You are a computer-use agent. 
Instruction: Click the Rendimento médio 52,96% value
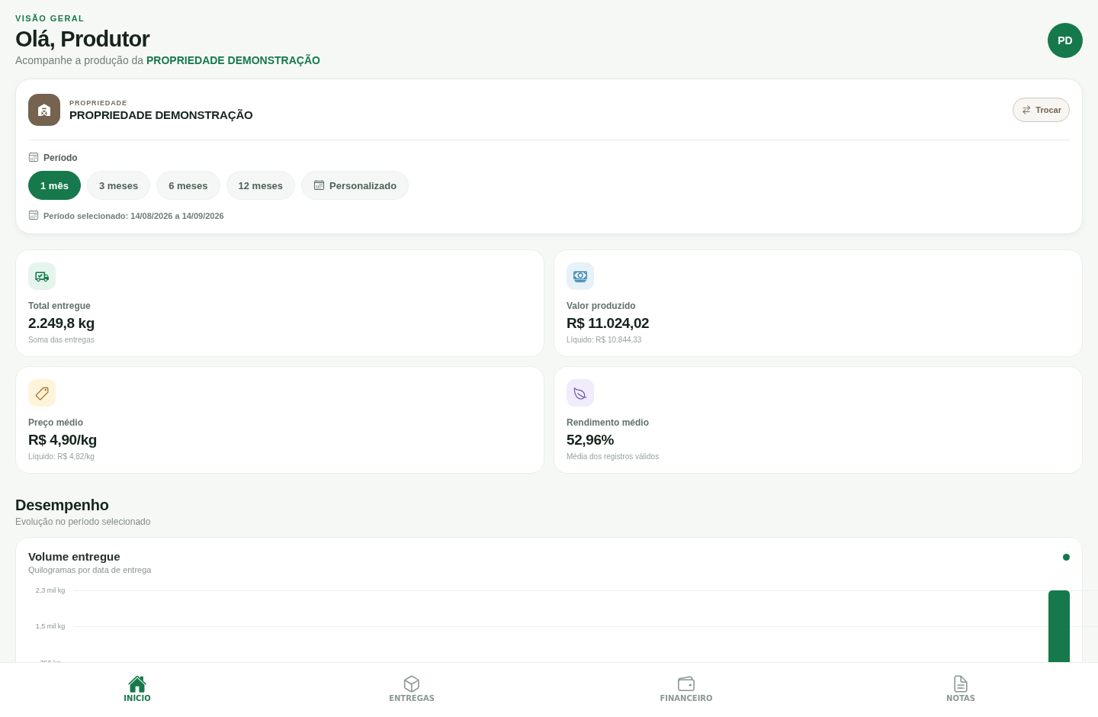point(590,440)
